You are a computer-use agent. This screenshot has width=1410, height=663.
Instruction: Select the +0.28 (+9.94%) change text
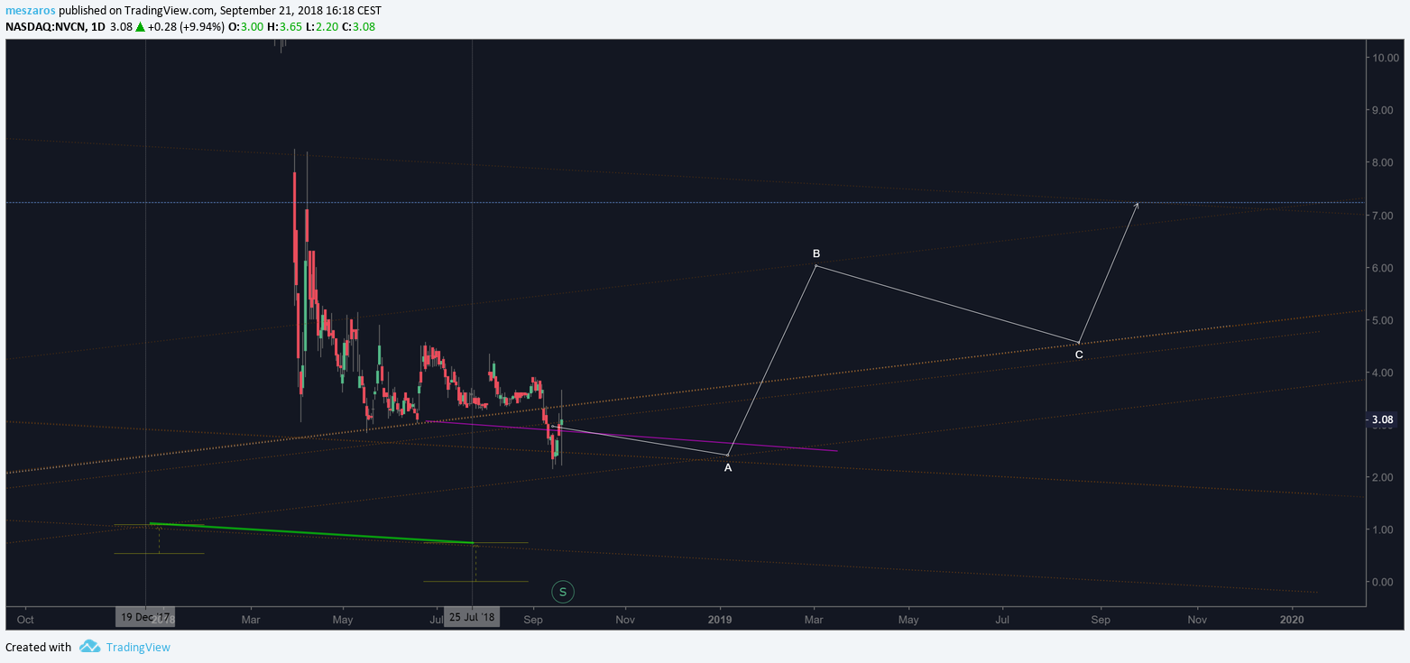[188, 26]
